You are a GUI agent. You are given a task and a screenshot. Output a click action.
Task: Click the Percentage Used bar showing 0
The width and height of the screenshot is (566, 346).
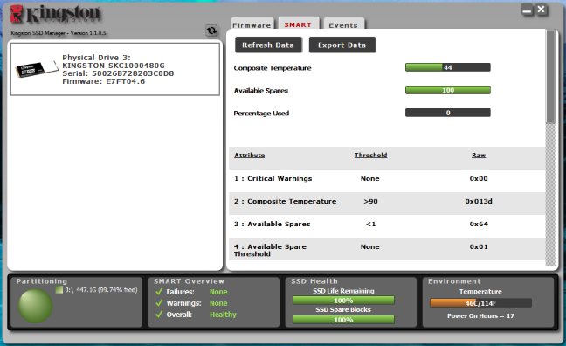(x=447, y=113)
